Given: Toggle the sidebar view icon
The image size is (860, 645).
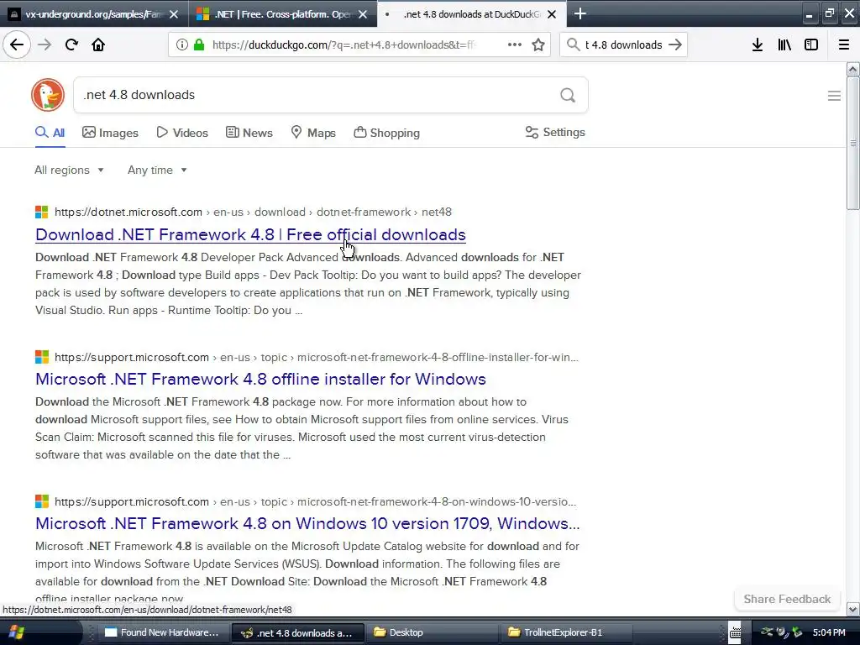Looking at the screenshot, I should pos(811,45).
